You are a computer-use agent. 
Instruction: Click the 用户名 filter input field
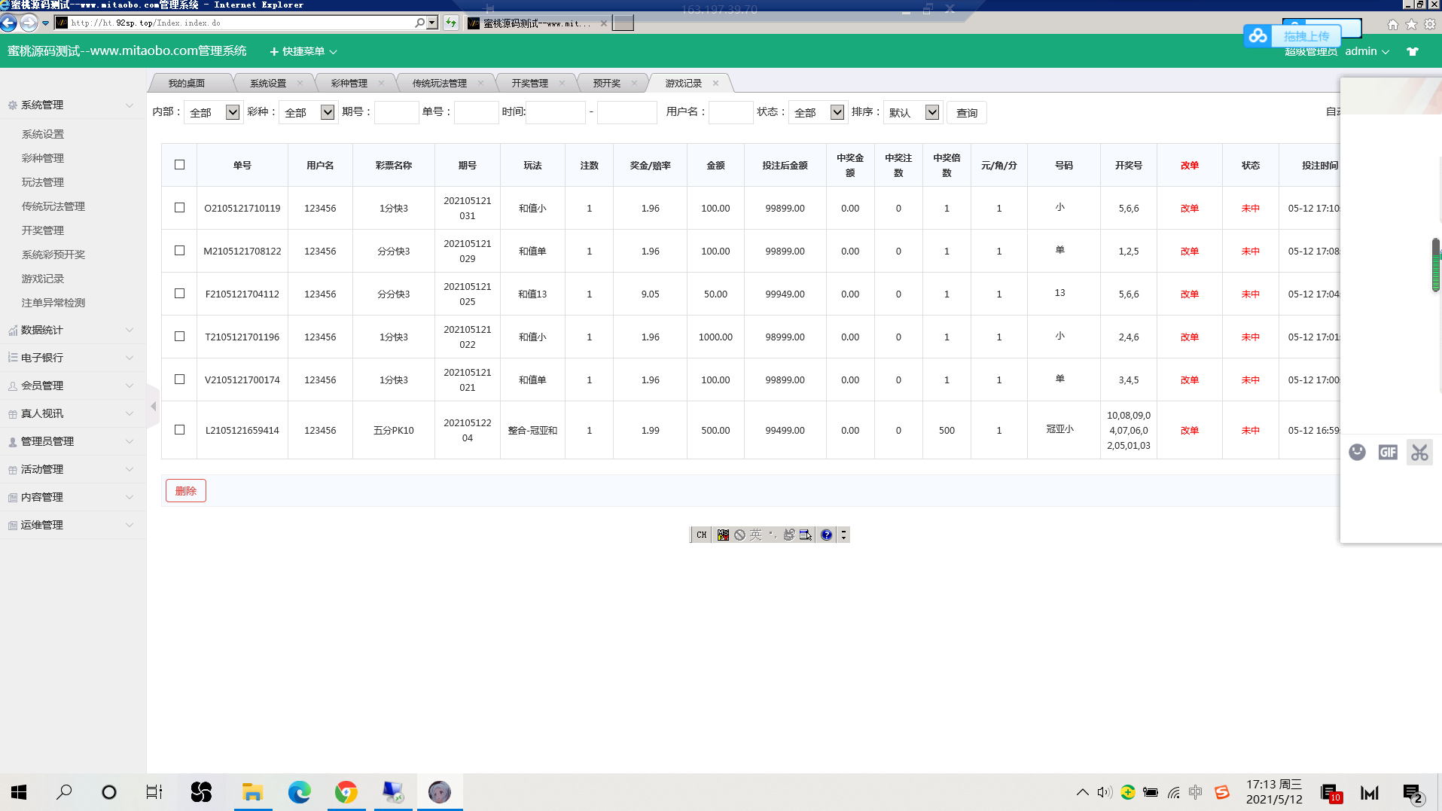click(x=730, y=112)
